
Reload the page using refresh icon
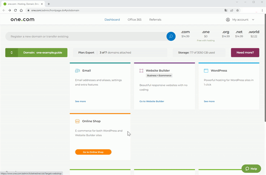[x=15, y=10]
